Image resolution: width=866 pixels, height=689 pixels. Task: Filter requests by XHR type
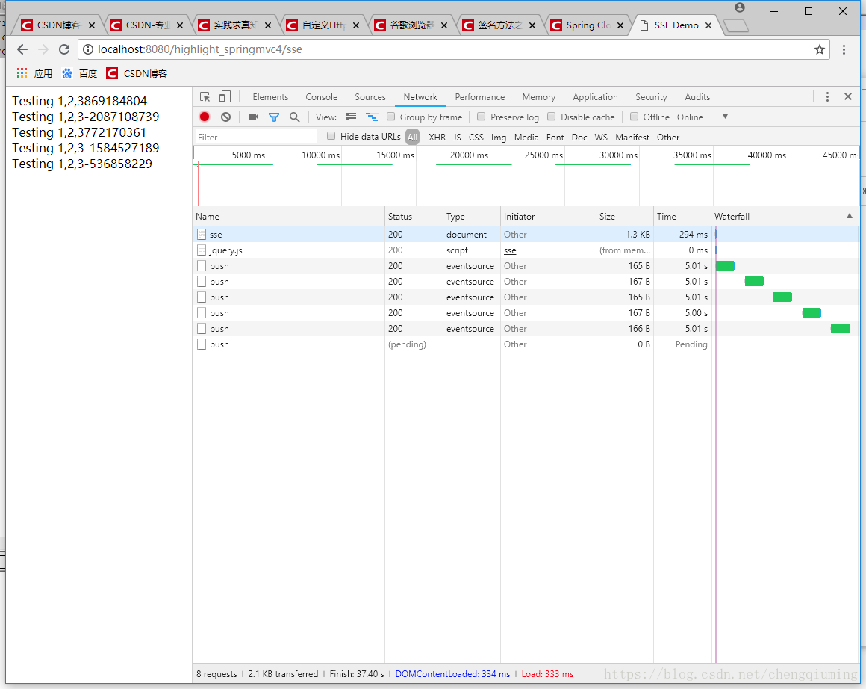[437, 137]
